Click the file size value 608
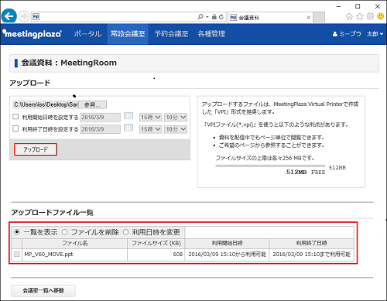Screen dimensions: 387x301 [178, 255]
